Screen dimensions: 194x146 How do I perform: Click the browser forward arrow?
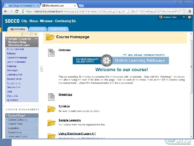point(11,11)
